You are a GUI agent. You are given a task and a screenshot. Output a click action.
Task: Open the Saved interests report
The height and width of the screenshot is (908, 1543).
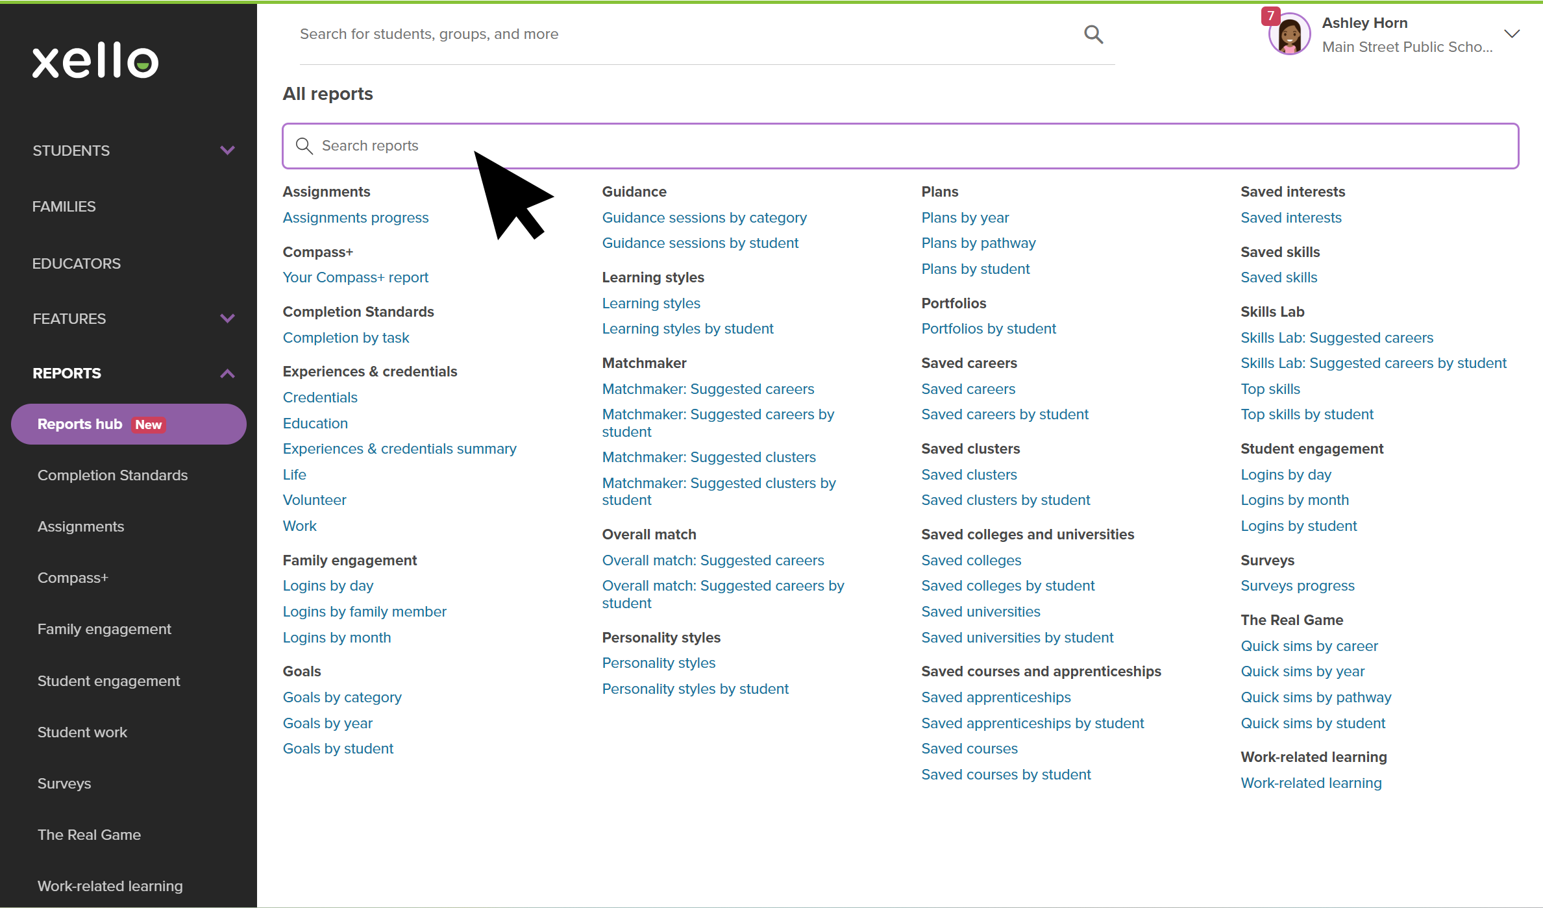point(1291,218)
